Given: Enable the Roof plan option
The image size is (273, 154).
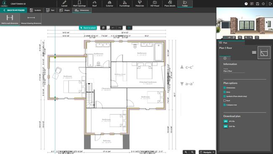Looking at the screenshot, I should pyautogui.click(x=225, y=101).
